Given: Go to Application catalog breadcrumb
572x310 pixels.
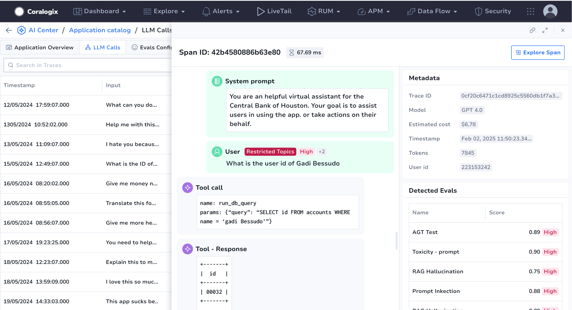Looking at the screenshot, I should (x=100, y=30).
